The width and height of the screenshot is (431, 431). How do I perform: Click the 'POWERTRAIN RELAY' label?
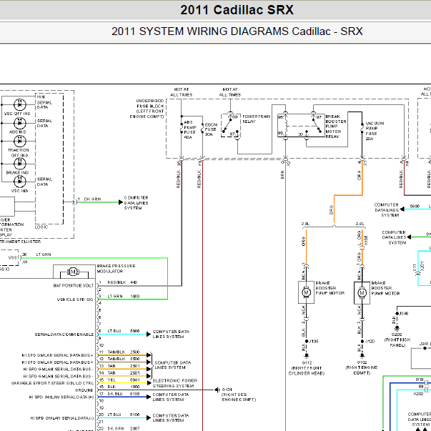[256, 119]
